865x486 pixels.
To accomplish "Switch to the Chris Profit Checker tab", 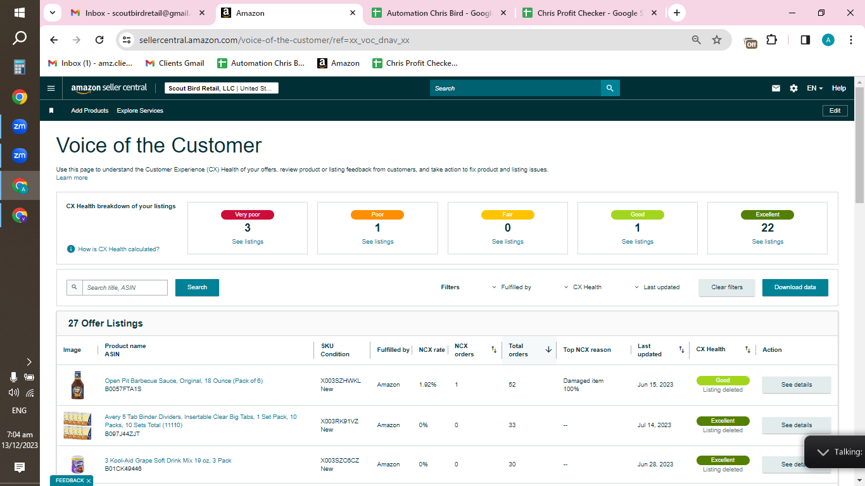I will coord(589,13).
